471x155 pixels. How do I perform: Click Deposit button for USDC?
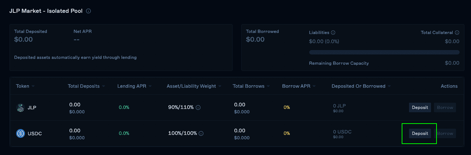click(420, 133)
